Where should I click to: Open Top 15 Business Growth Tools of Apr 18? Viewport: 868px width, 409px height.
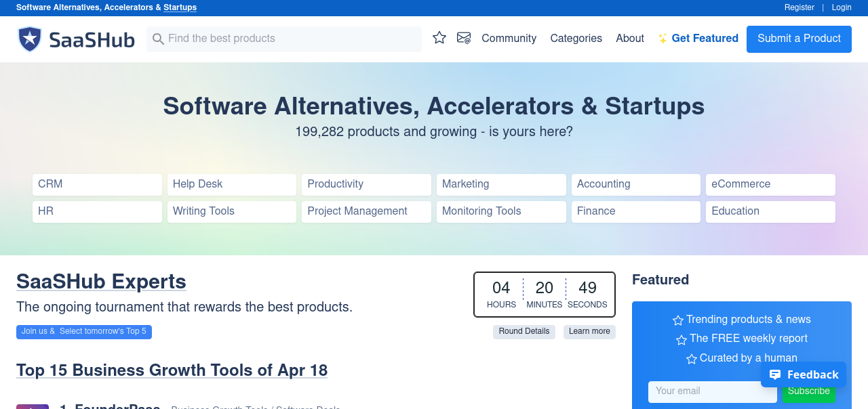pyautogui.click(x=172, y=370)
